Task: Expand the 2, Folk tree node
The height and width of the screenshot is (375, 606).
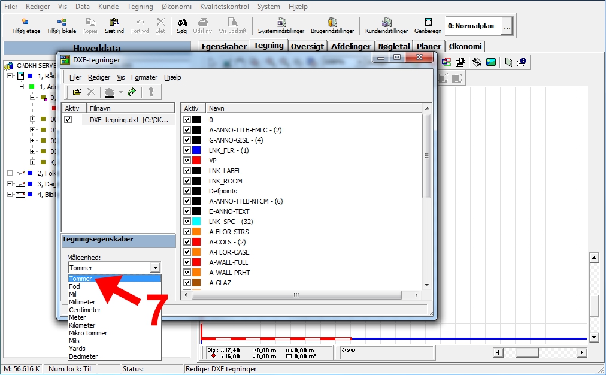Action: tap(10, 173)
